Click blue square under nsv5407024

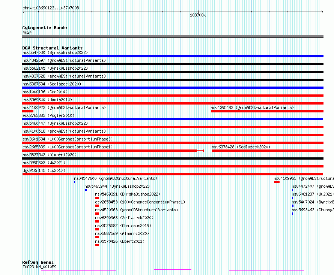293,206
